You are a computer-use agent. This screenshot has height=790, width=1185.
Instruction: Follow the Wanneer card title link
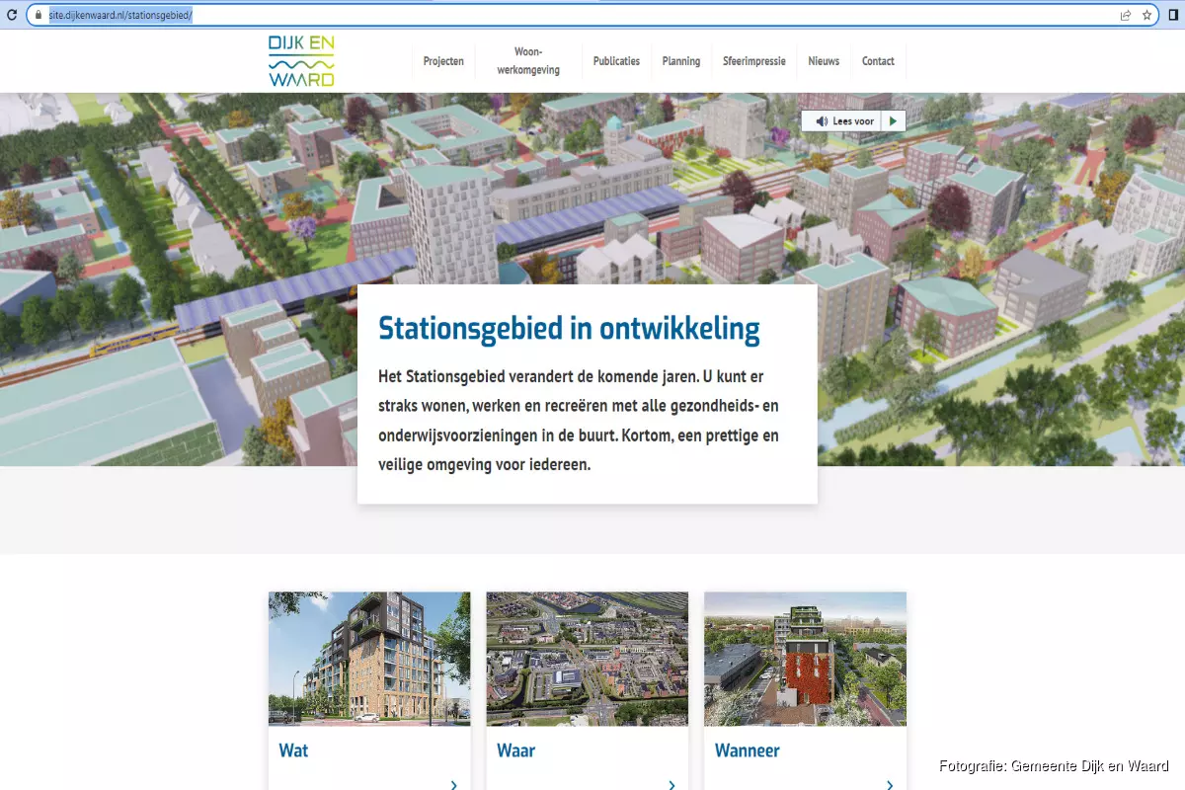coord(748,750)
